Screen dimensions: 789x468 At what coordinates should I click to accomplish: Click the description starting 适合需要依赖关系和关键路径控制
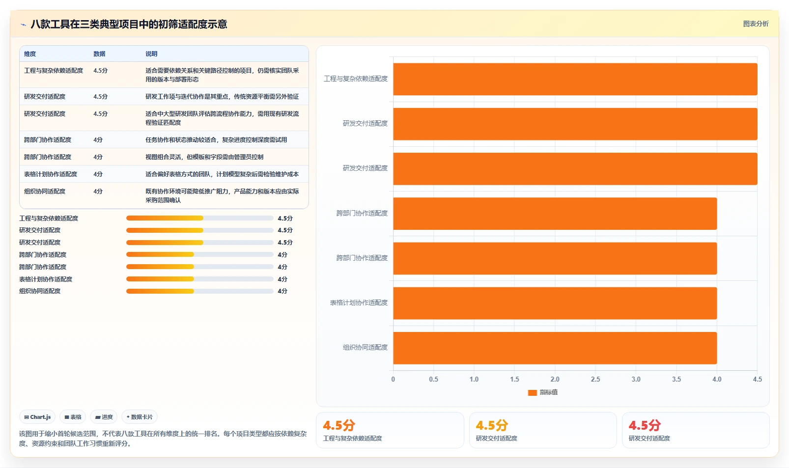coord(222,75)
